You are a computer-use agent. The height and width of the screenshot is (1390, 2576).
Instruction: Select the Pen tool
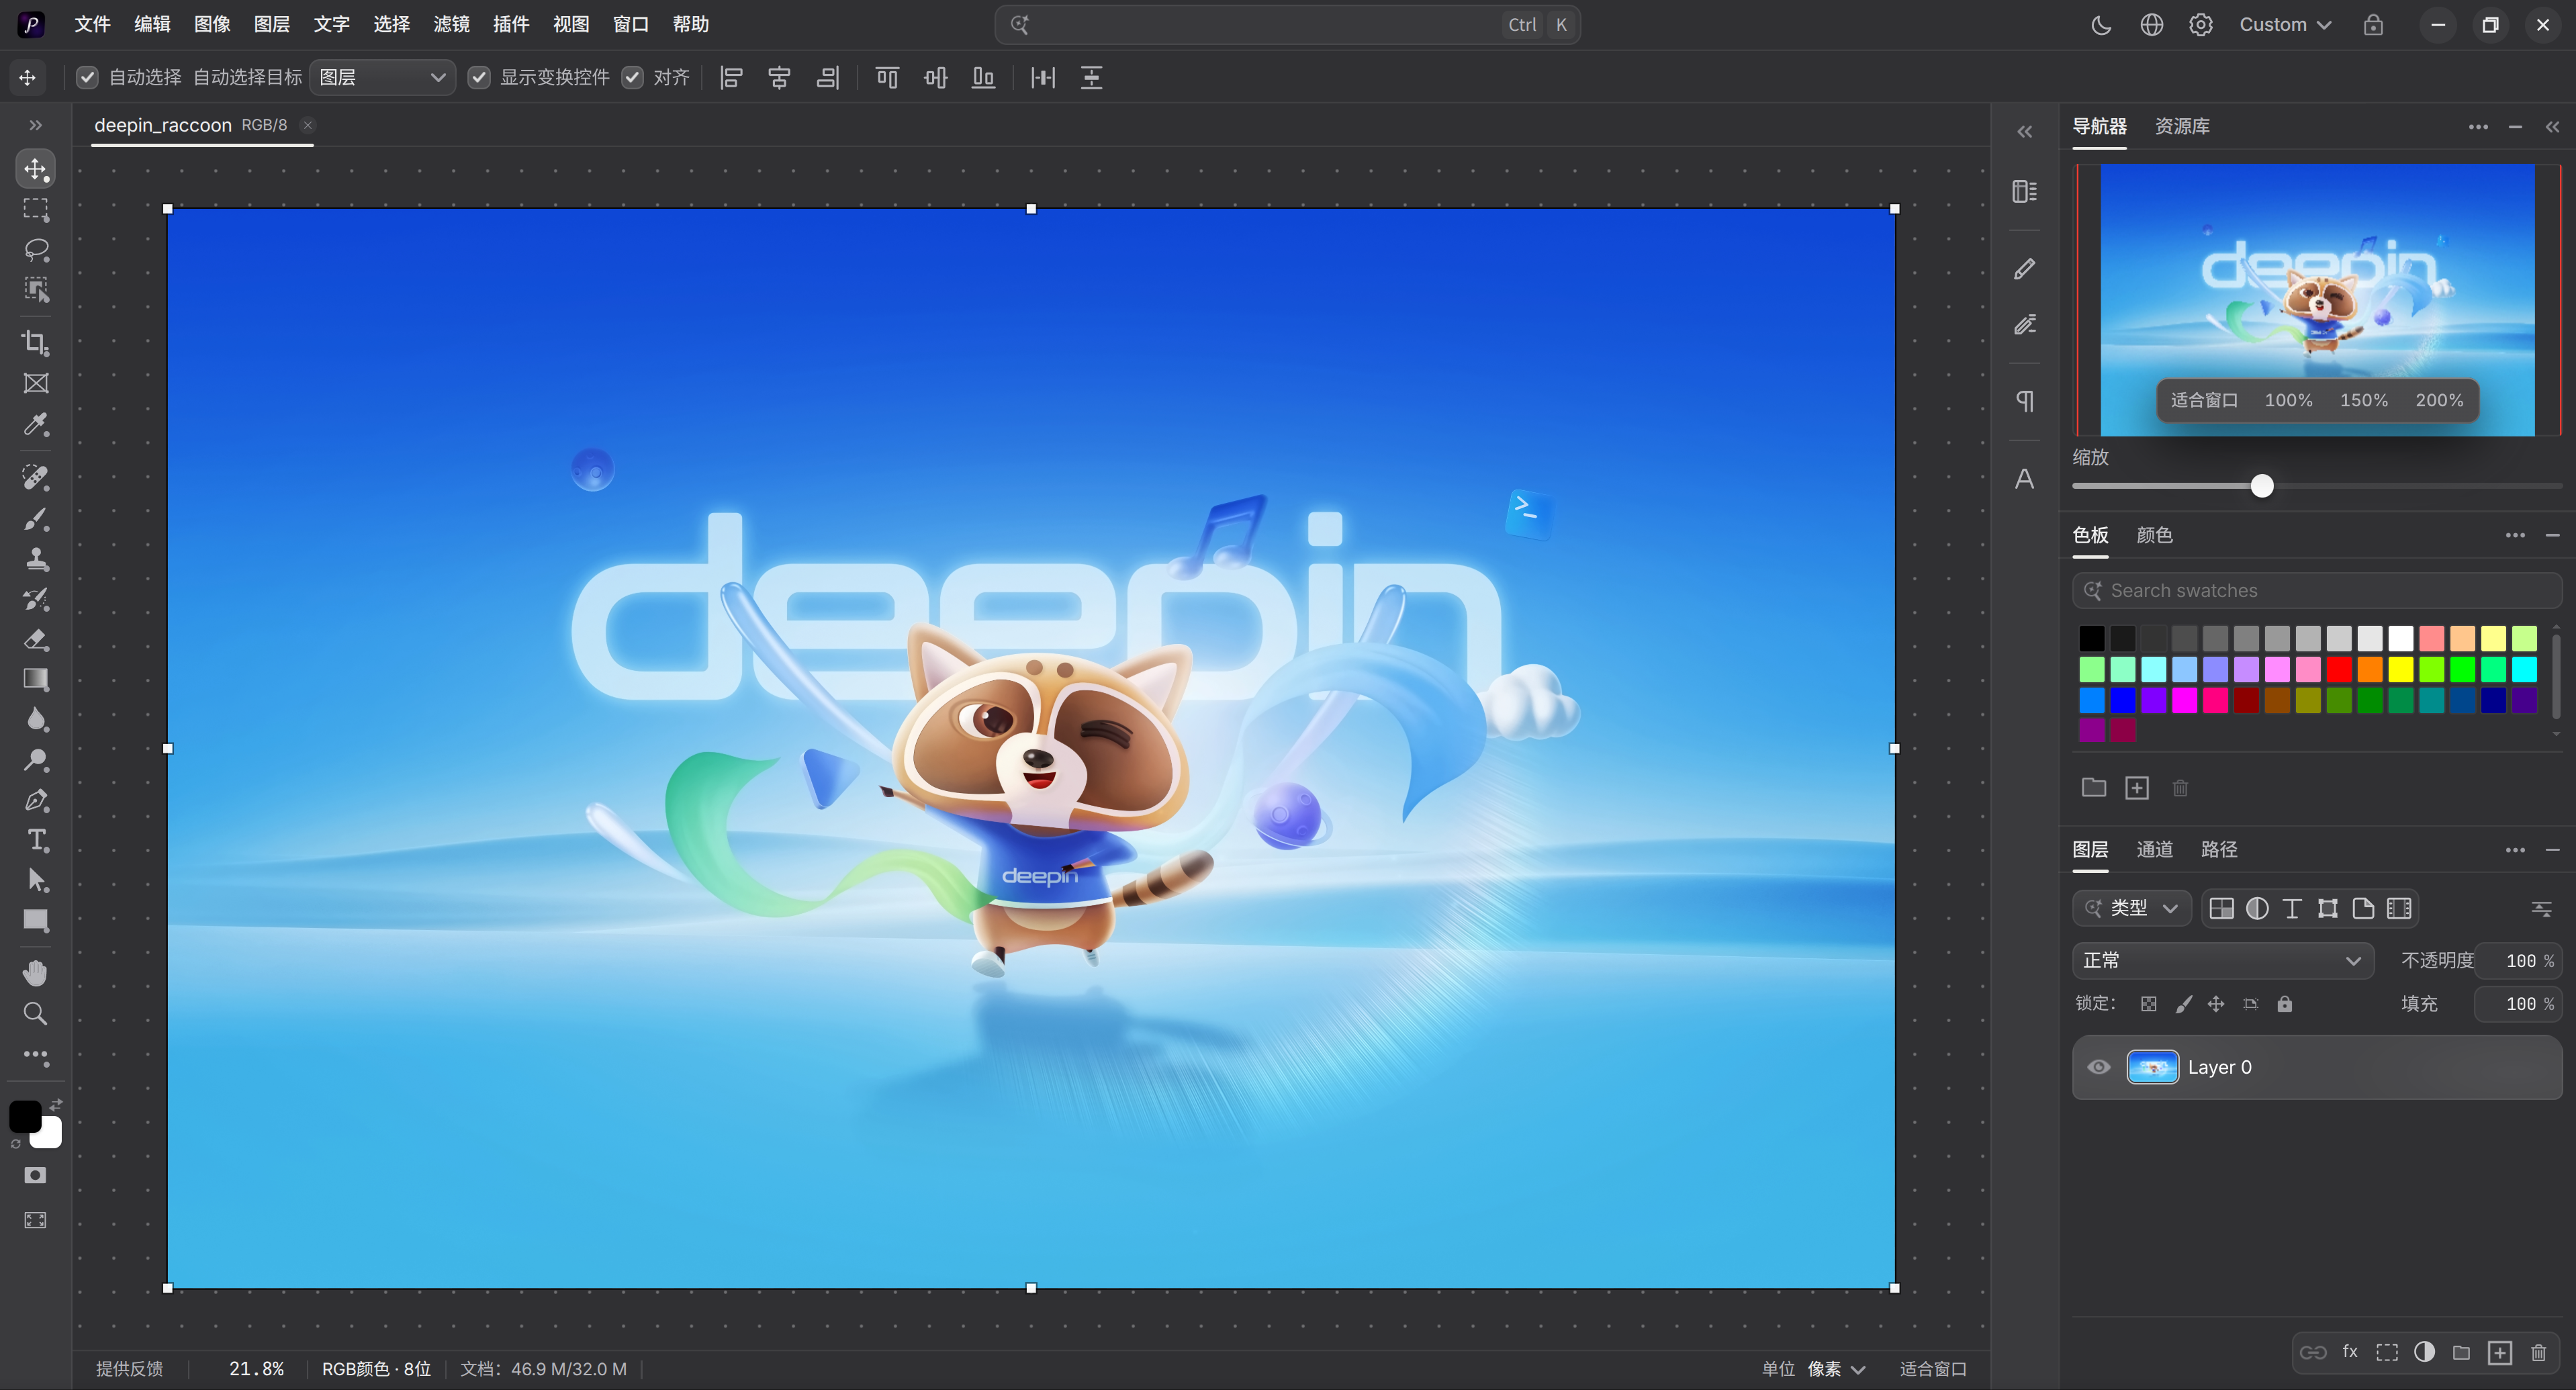coord(36,800)
